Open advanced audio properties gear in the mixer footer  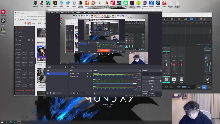pos(94,93)
